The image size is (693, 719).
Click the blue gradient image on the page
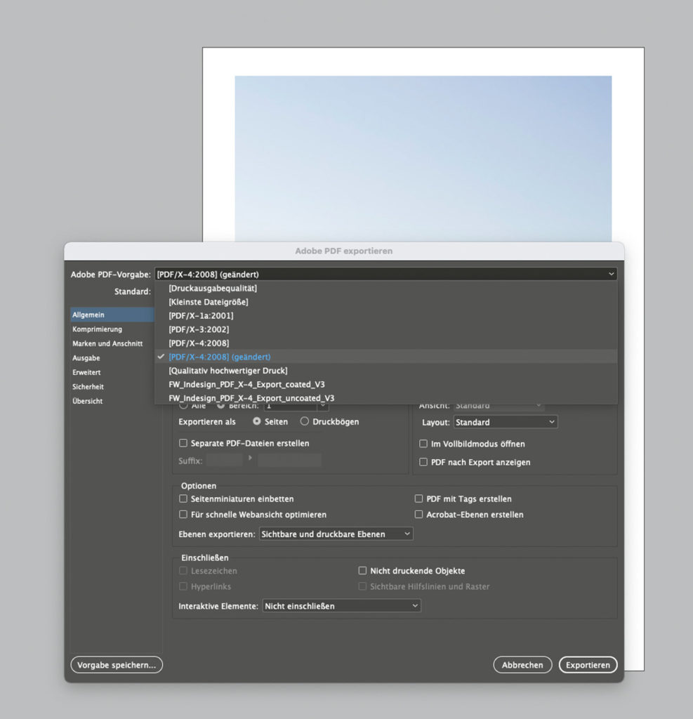[423, 159]
